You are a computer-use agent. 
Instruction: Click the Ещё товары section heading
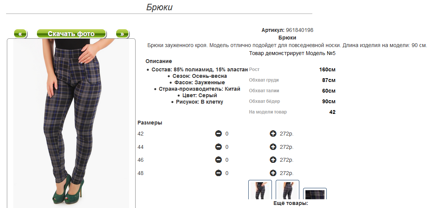[290, 203]
